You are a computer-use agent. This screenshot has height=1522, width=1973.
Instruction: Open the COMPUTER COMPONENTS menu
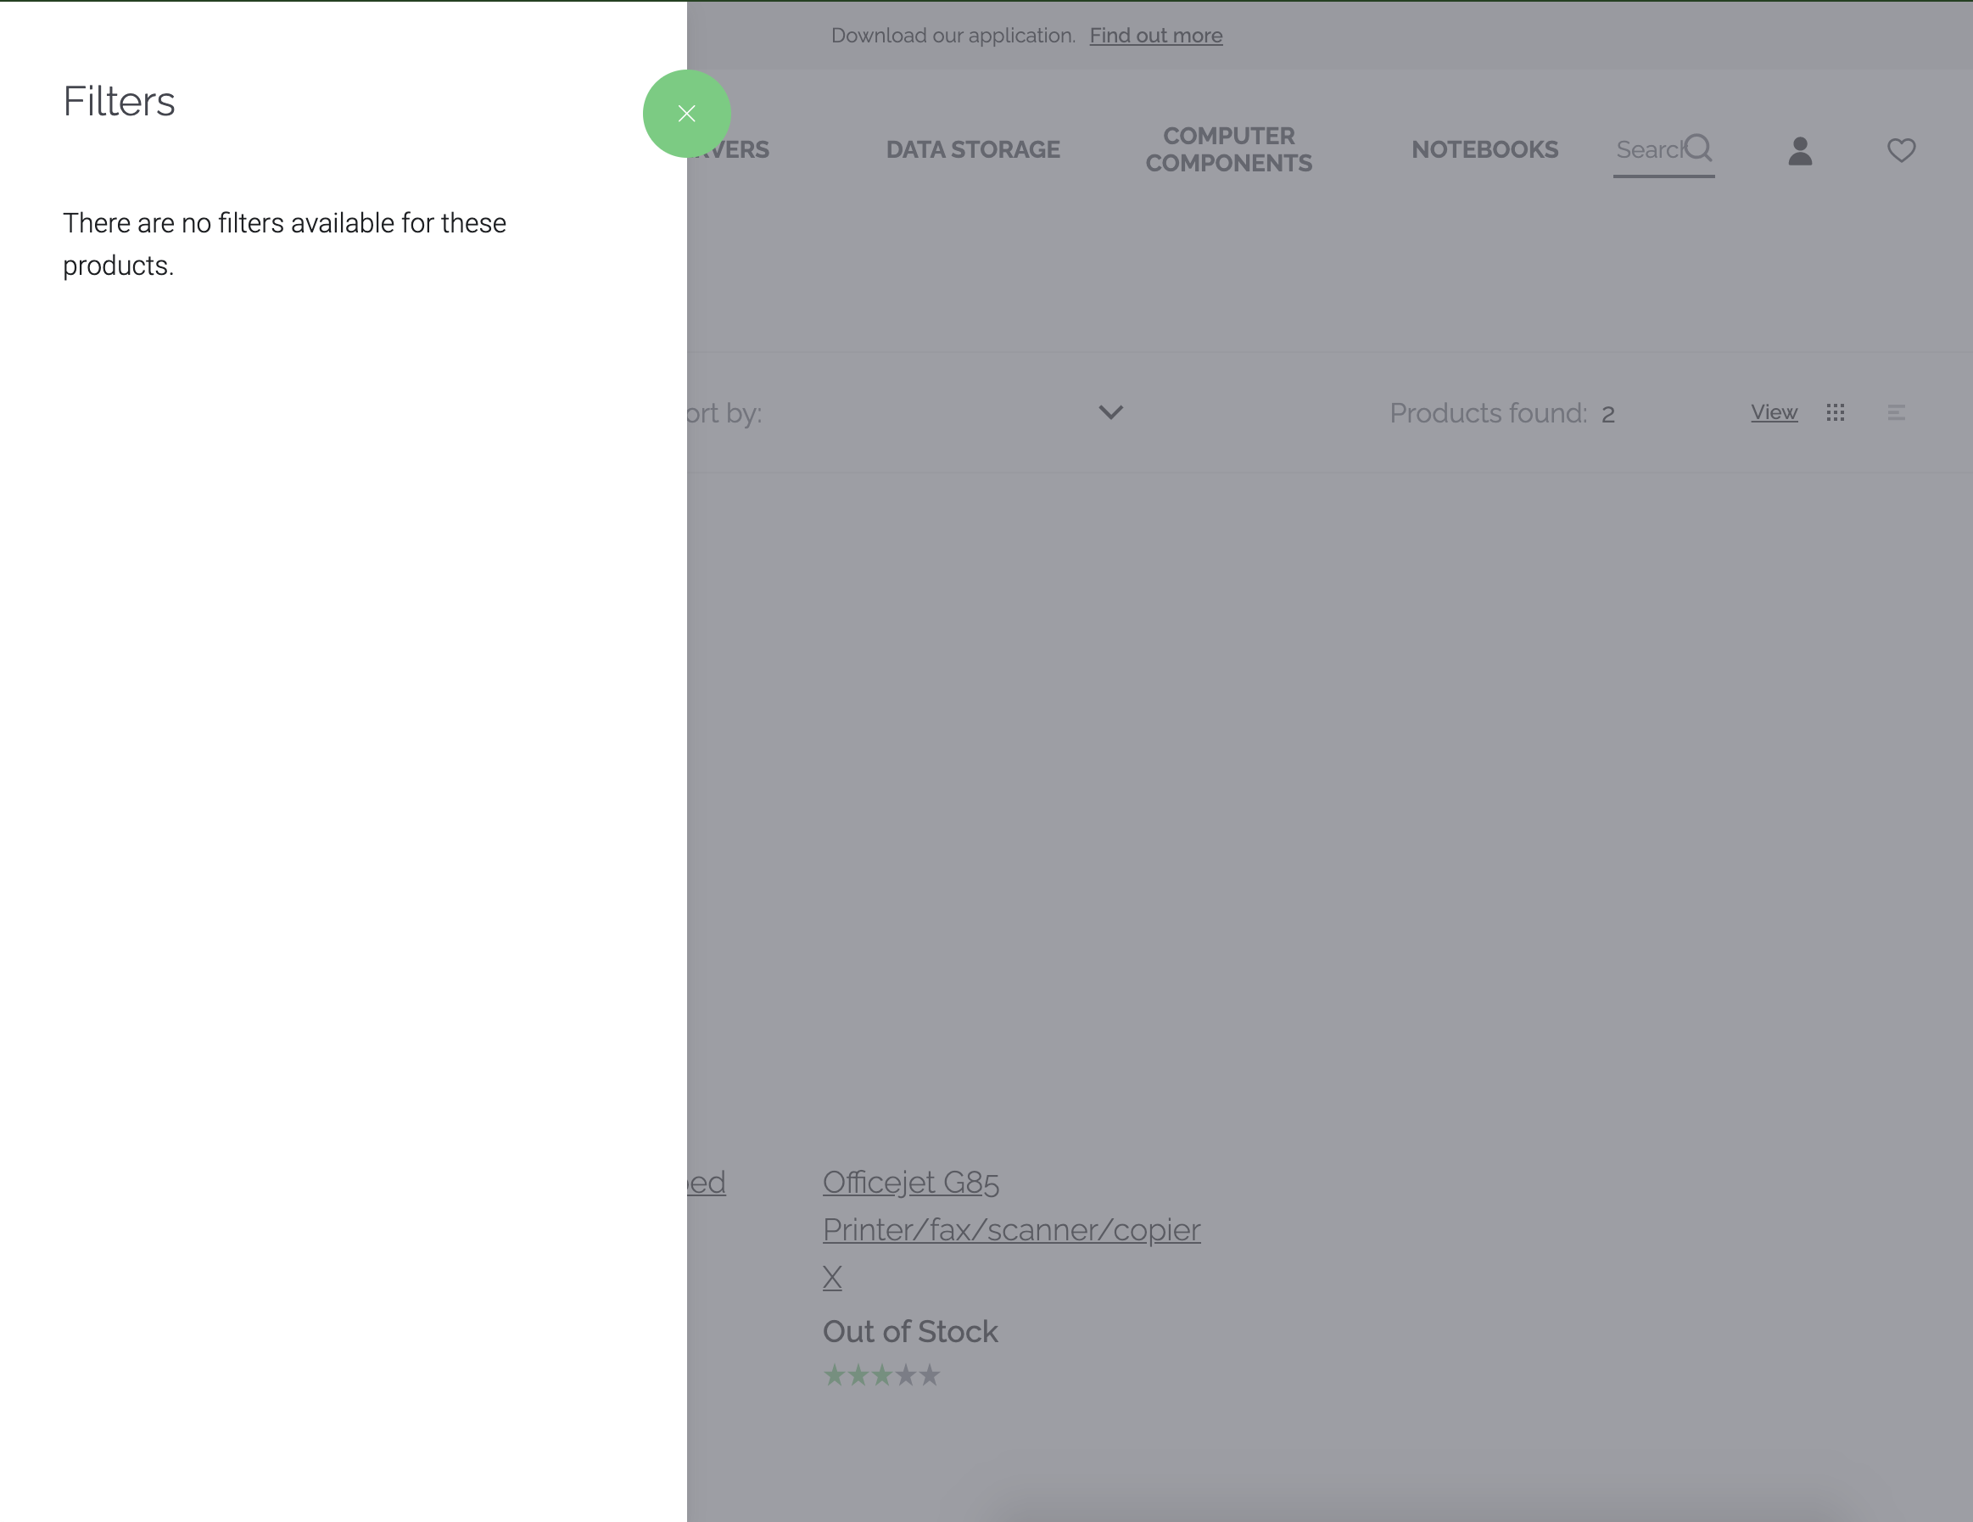click(x=1229, y=149)
